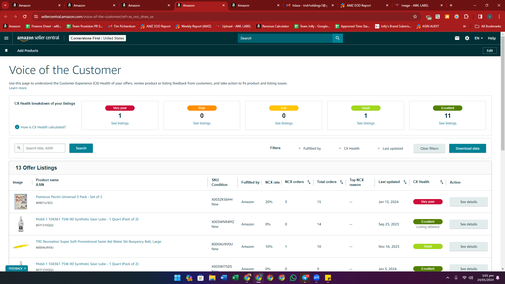Screen dimensions: 505x284
Task: Open Excel from the taskbar
Action: point(235,278)
